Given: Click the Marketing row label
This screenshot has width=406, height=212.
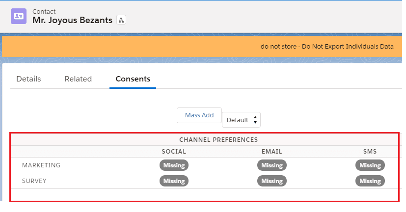Looking at the screenshot, I should tap(41, 165).
